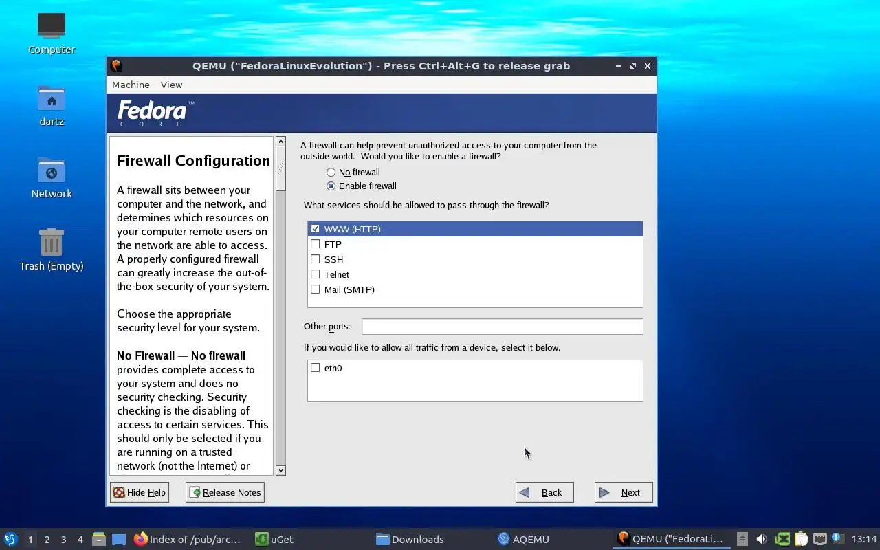Viewport: 880px width, 550px height.
Task: Switch to the Index of /pub/arc Firefox window
Action: 188,539
